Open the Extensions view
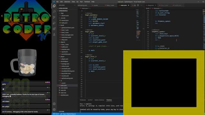 click(x=54, y=29)
